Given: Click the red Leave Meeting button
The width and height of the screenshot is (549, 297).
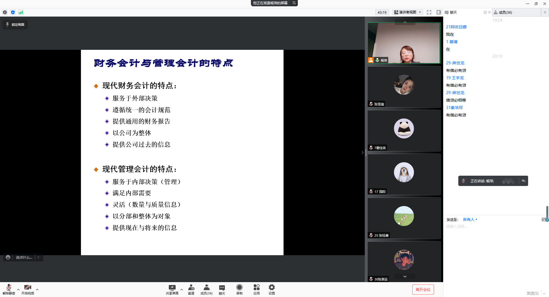Looking at the screenshot, I should point(423,290).
